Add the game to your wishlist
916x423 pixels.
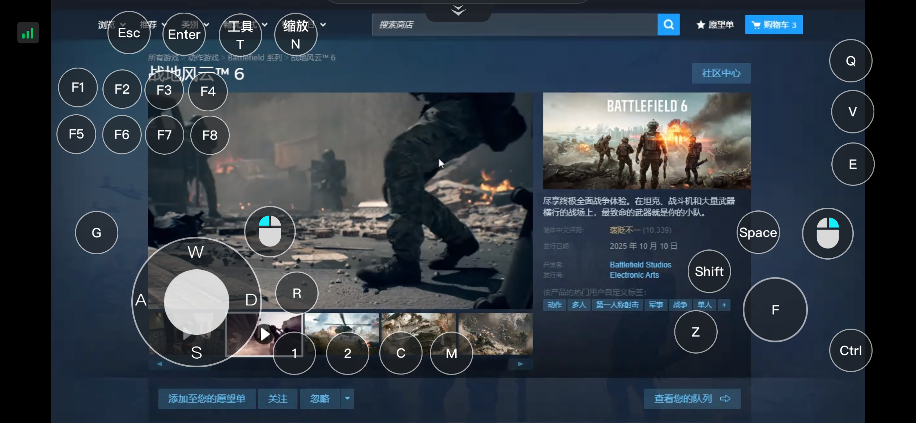pyautogui.click(x=207, y=398)
